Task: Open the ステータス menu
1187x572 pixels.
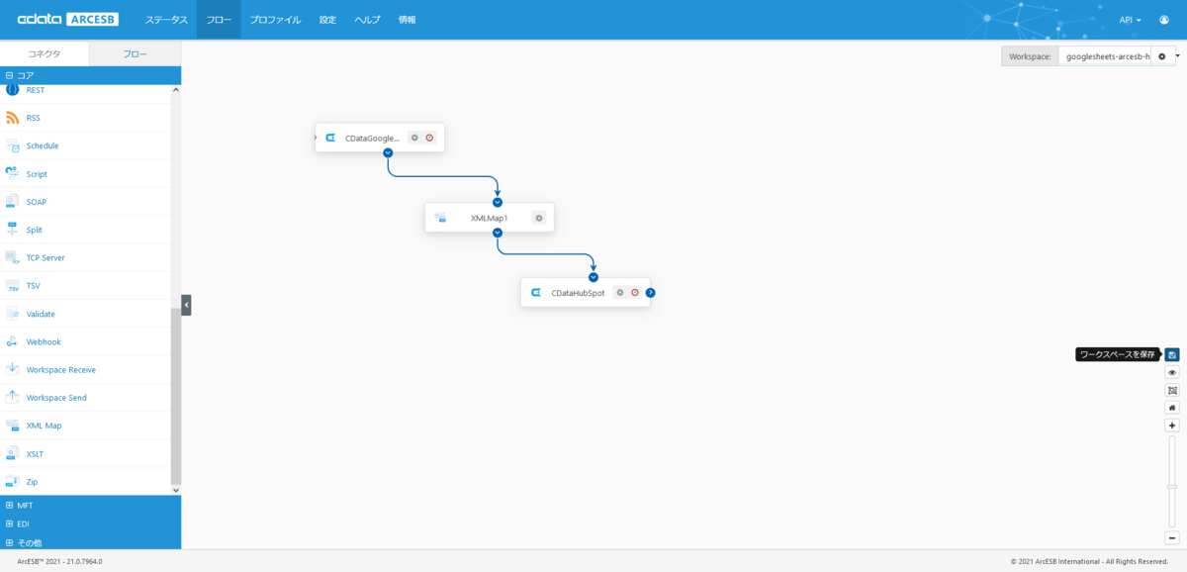Action: pyautogui.click(x=166, y=20)
